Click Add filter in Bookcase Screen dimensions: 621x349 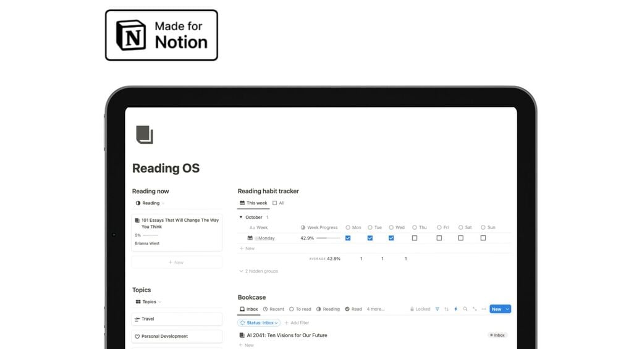[x=297, y=323]
